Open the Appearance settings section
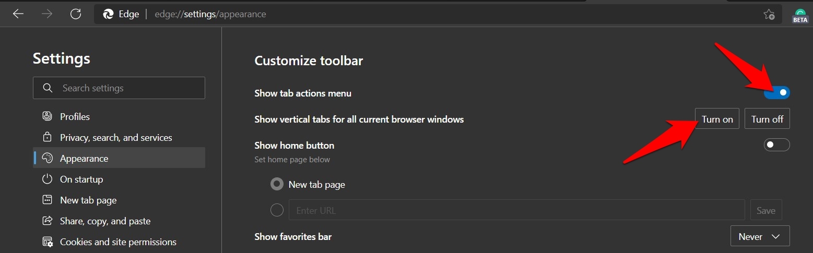 [84, 159]
